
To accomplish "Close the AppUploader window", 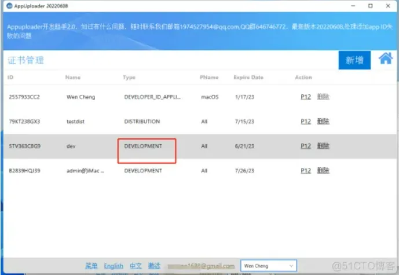I will tap(388, 6).
